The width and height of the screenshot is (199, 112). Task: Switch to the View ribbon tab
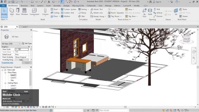[100, 6]
